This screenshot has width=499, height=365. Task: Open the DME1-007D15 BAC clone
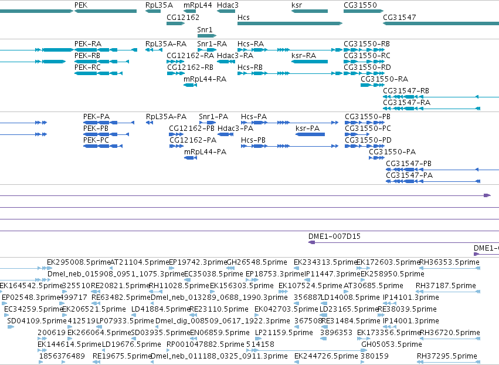(x=403, y=242)
